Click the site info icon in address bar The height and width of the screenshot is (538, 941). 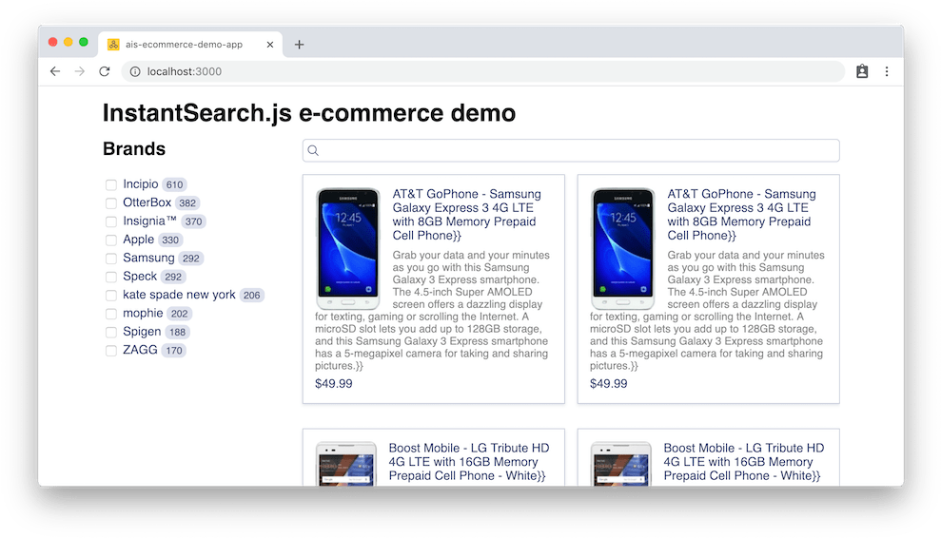click(x=135, y=71)
